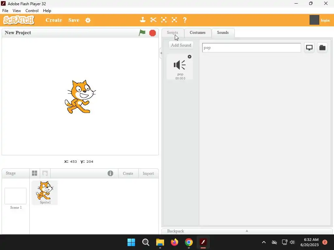This screenshot has width=334, height=250.
Task: Open settings gear in orange toolbar
Action: 88,20
